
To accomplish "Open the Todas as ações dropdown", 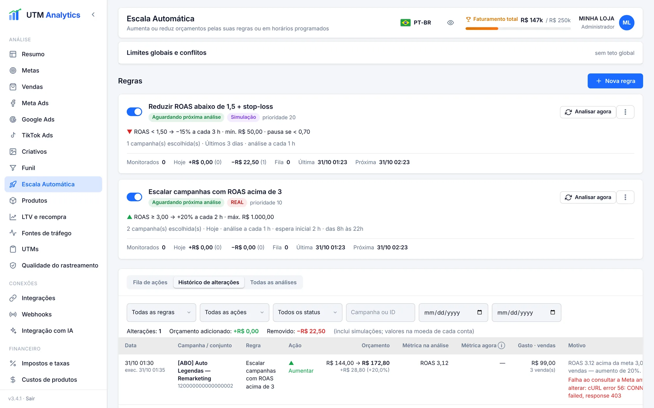I will click(234, 312).
